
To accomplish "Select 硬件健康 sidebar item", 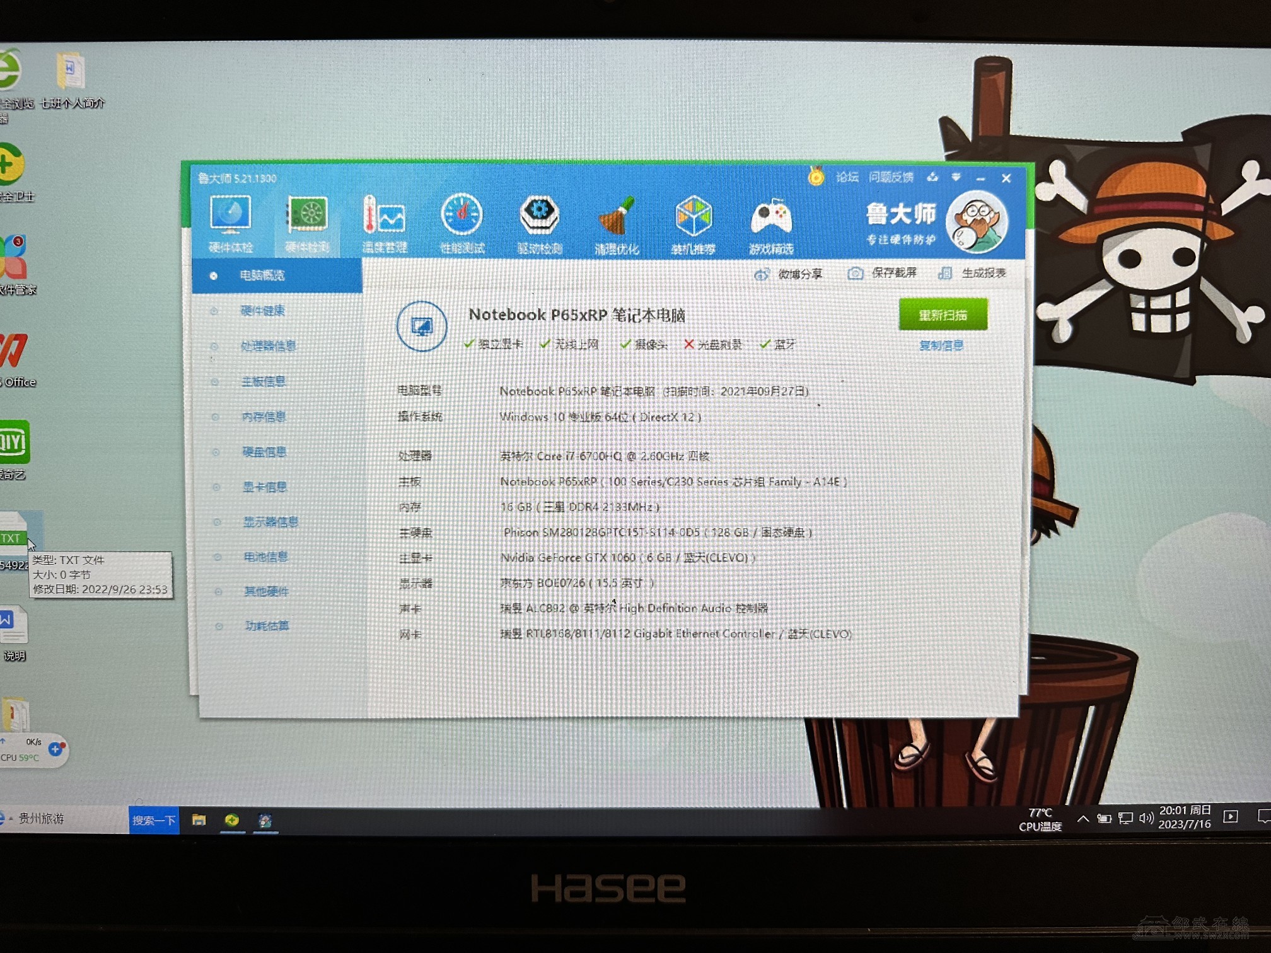I will [263, 311].
